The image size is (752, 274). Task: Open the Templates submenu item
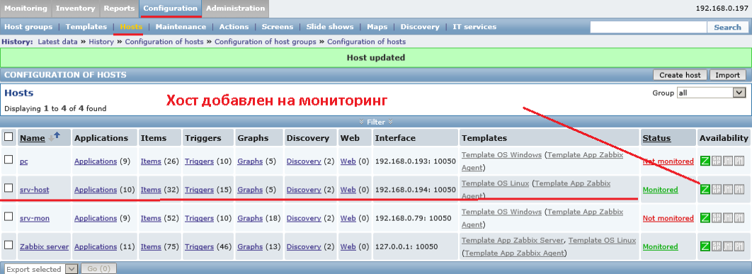86,27
